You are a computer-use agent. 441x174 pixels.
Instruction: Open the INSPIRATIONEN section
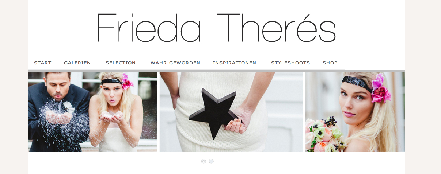235,63
